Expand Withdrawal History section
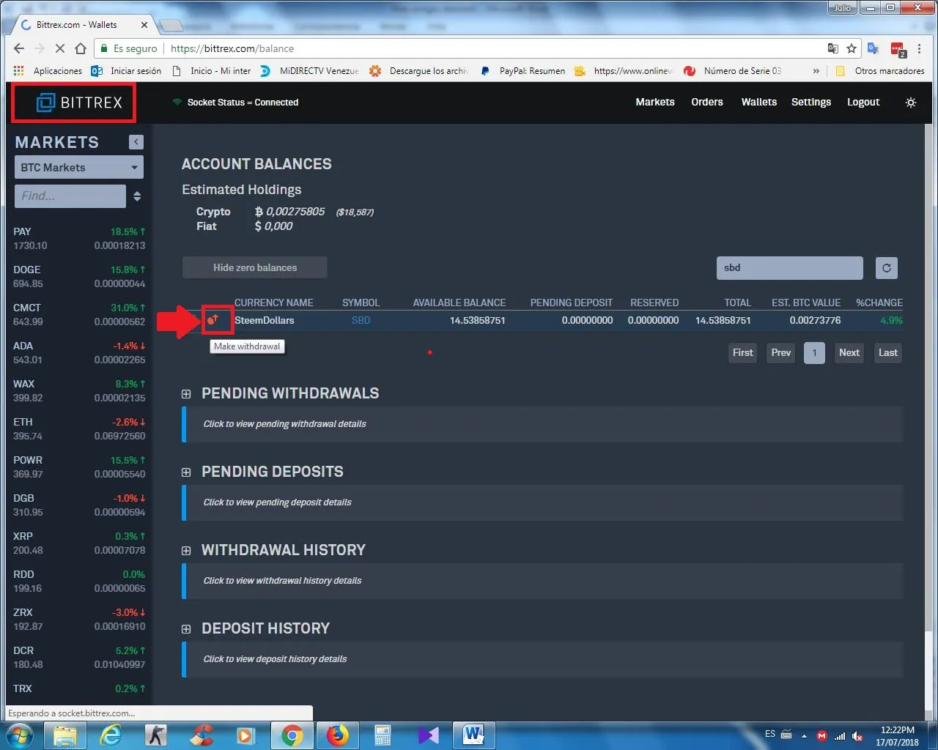Screen dimensions: 938x750 [x=186, y=551]
